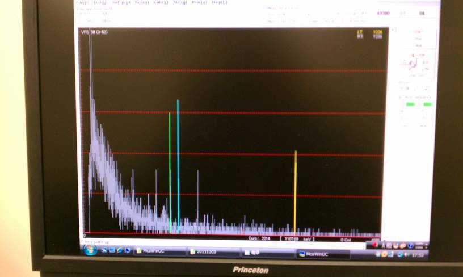This screenshot has height=277, width=463.
Task: Open the Setup(S) menu
Action: (x=121, y=2)
